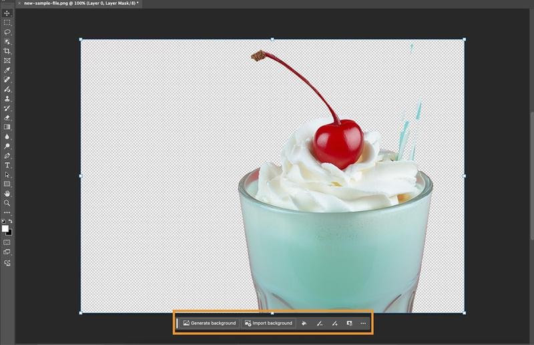
Task: Expand the Edit Toolbar three-dots menu
Action: [7, 212]
